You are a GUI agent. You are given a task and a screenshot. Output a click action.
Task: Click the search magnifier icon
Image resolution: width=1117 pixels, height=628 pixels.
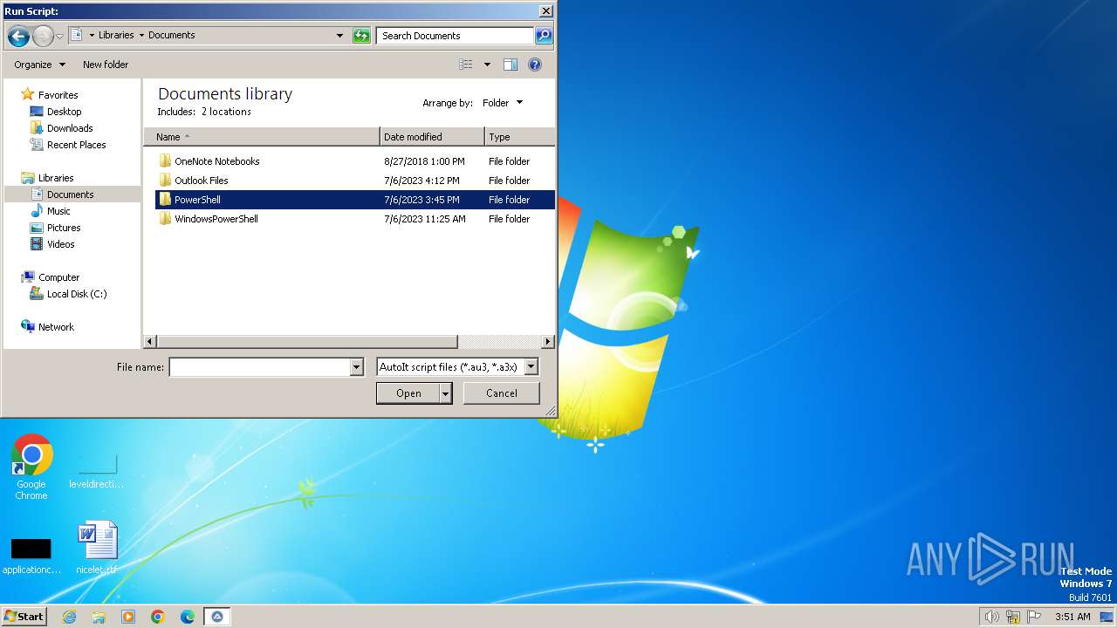coord(544,36)
